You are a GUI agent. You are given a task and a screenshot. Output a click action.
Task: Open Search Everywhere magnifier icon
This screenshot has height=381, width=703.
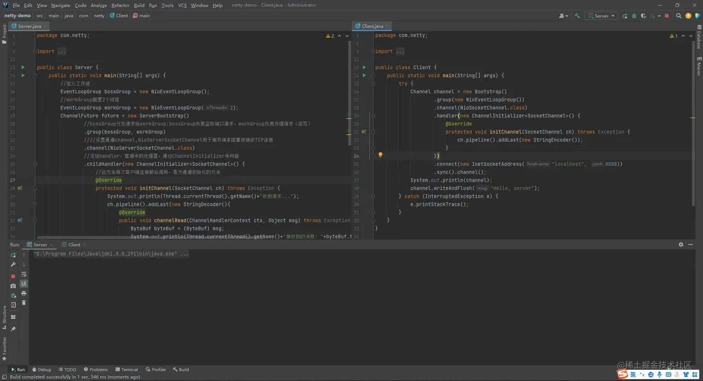[x=678, y=16]
